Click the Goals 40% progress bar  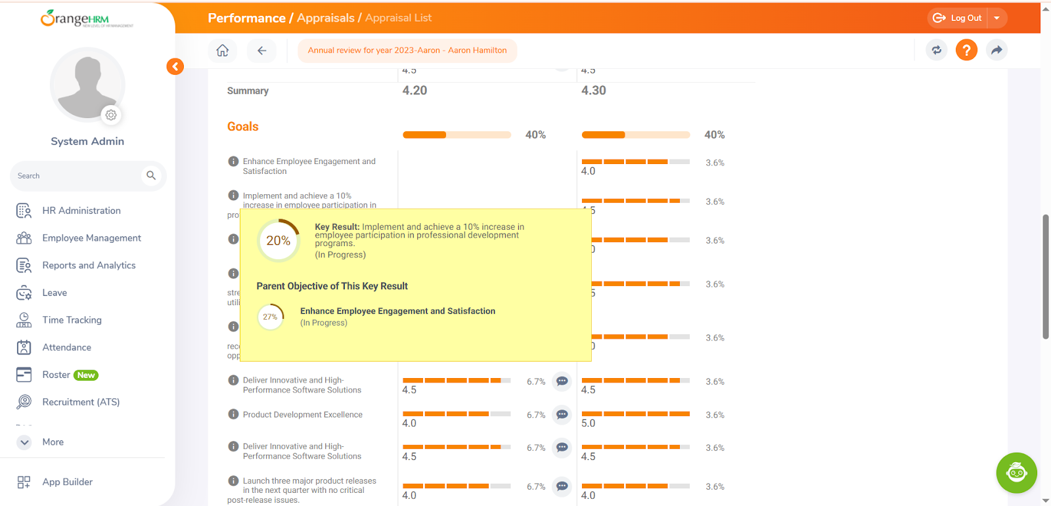(x=457, y=135)
